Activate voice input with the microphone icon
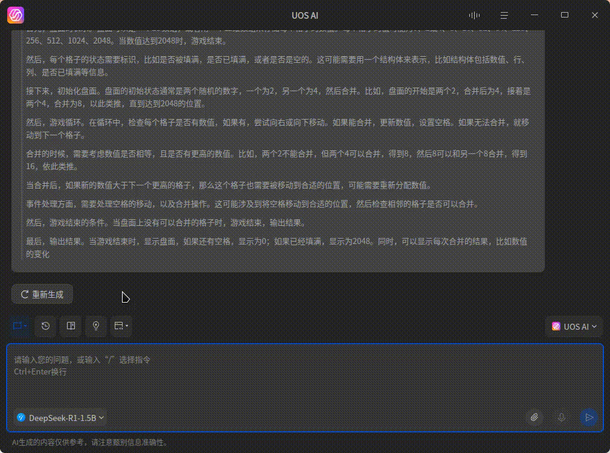This screenshot has height=453, width=610. pos(561,417)
